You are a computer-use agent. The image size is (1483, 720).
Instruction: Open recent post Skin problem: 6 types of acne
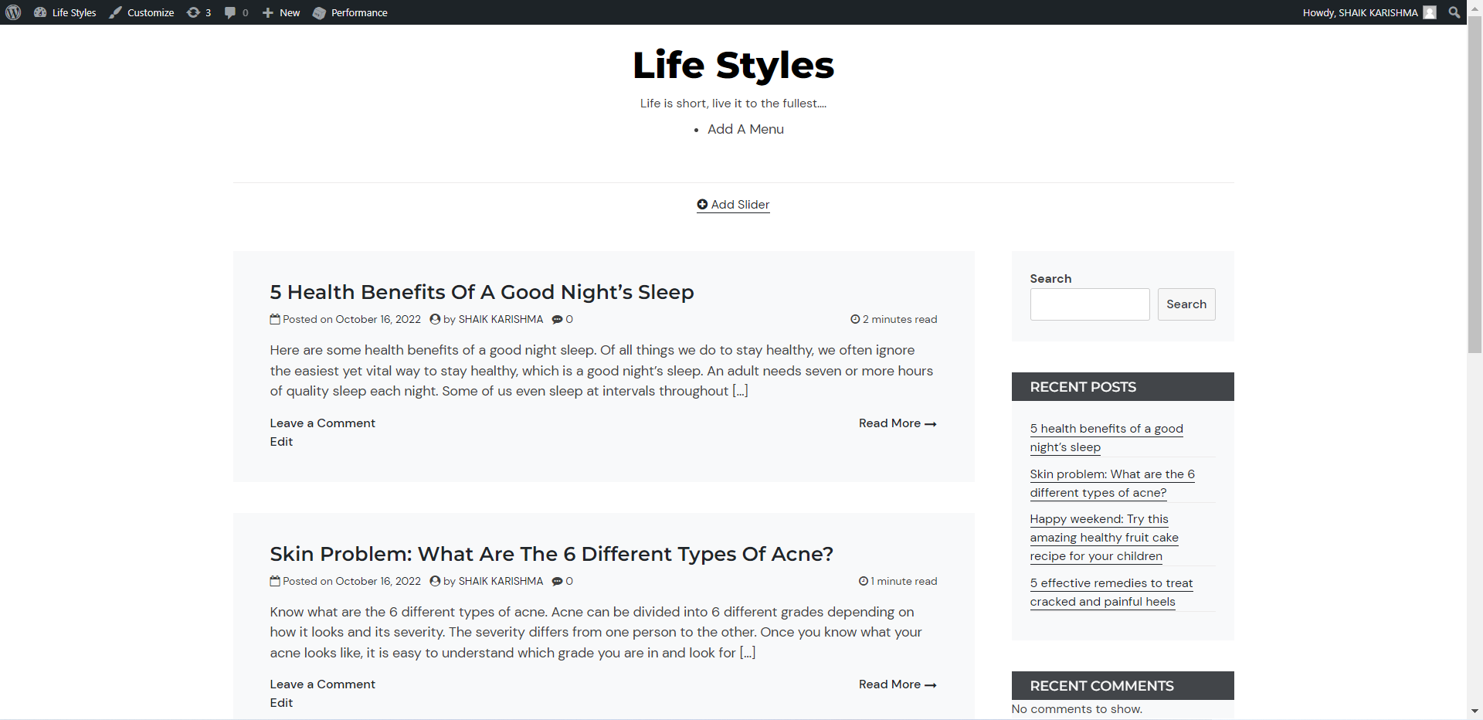[1112, 484]
